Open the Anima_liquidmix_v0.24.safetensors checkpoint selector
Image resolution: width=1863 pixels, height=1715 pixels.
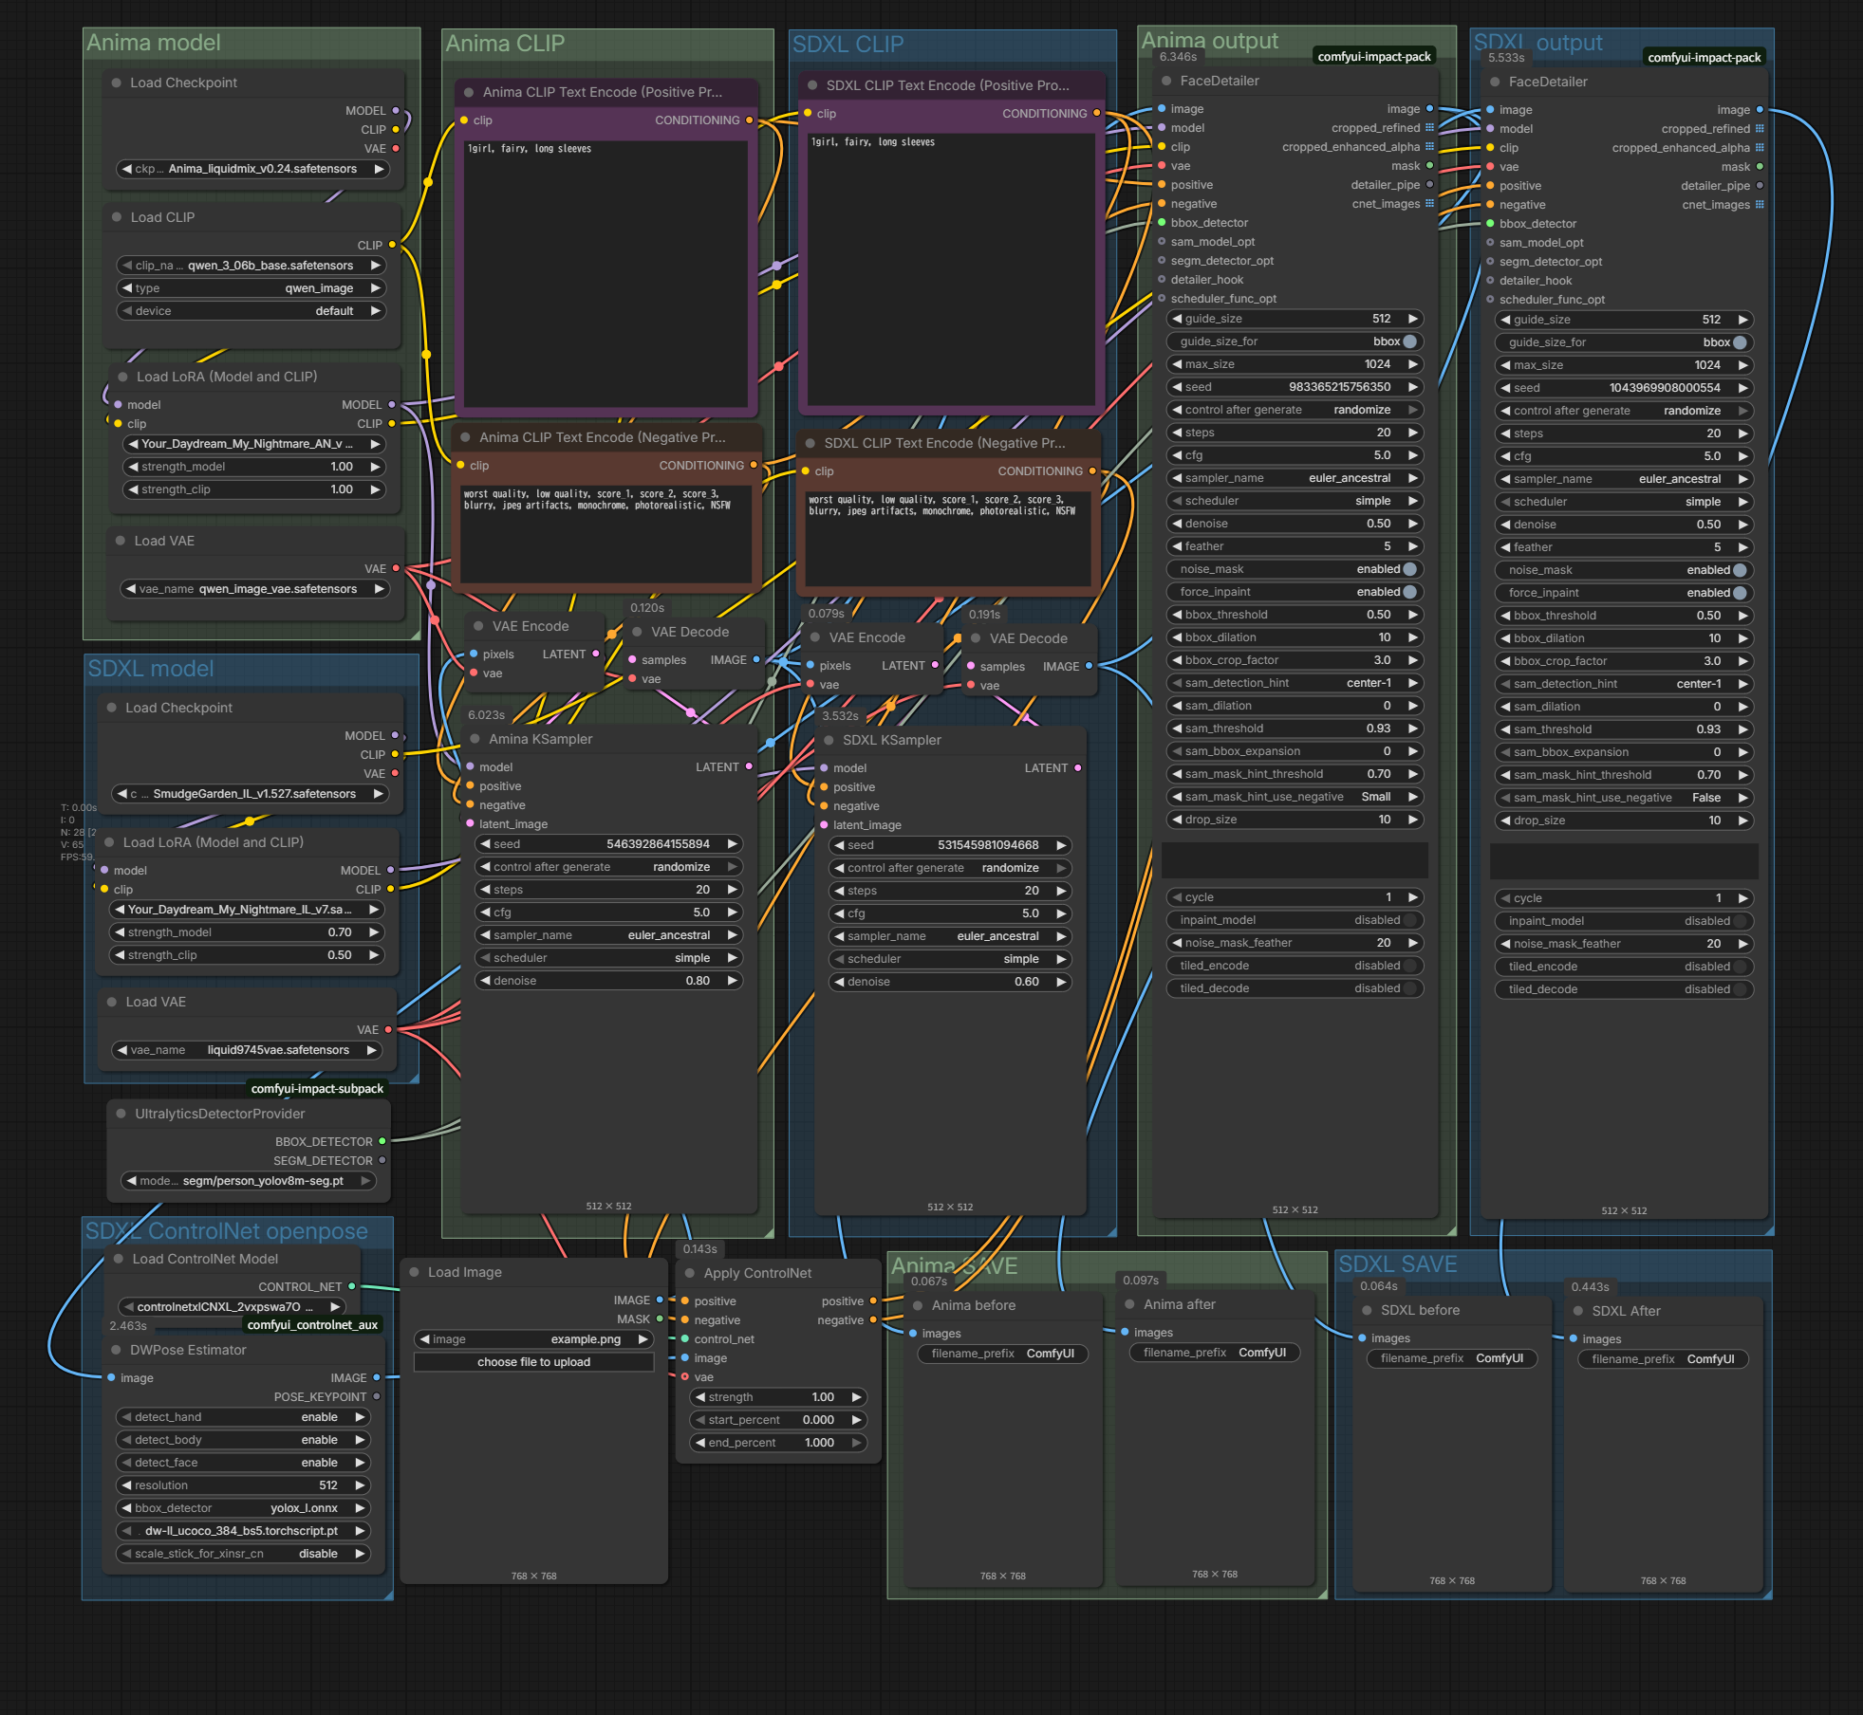click(252, 169)
